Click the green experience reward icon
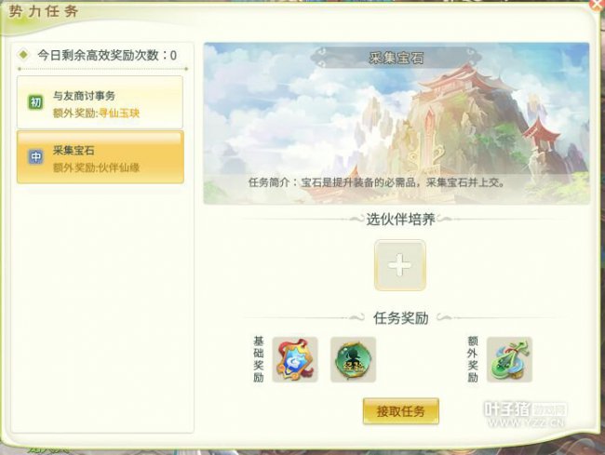This screenshot has height=455, width=605. 353,359
